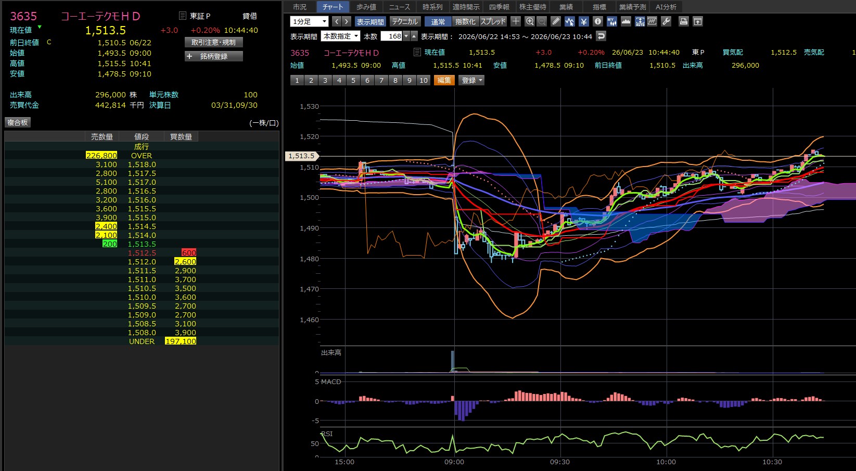The width and height of the screenshot is (856, 471).
Task: Select the pencil drawing tool
Action: (x=556, y=21)
